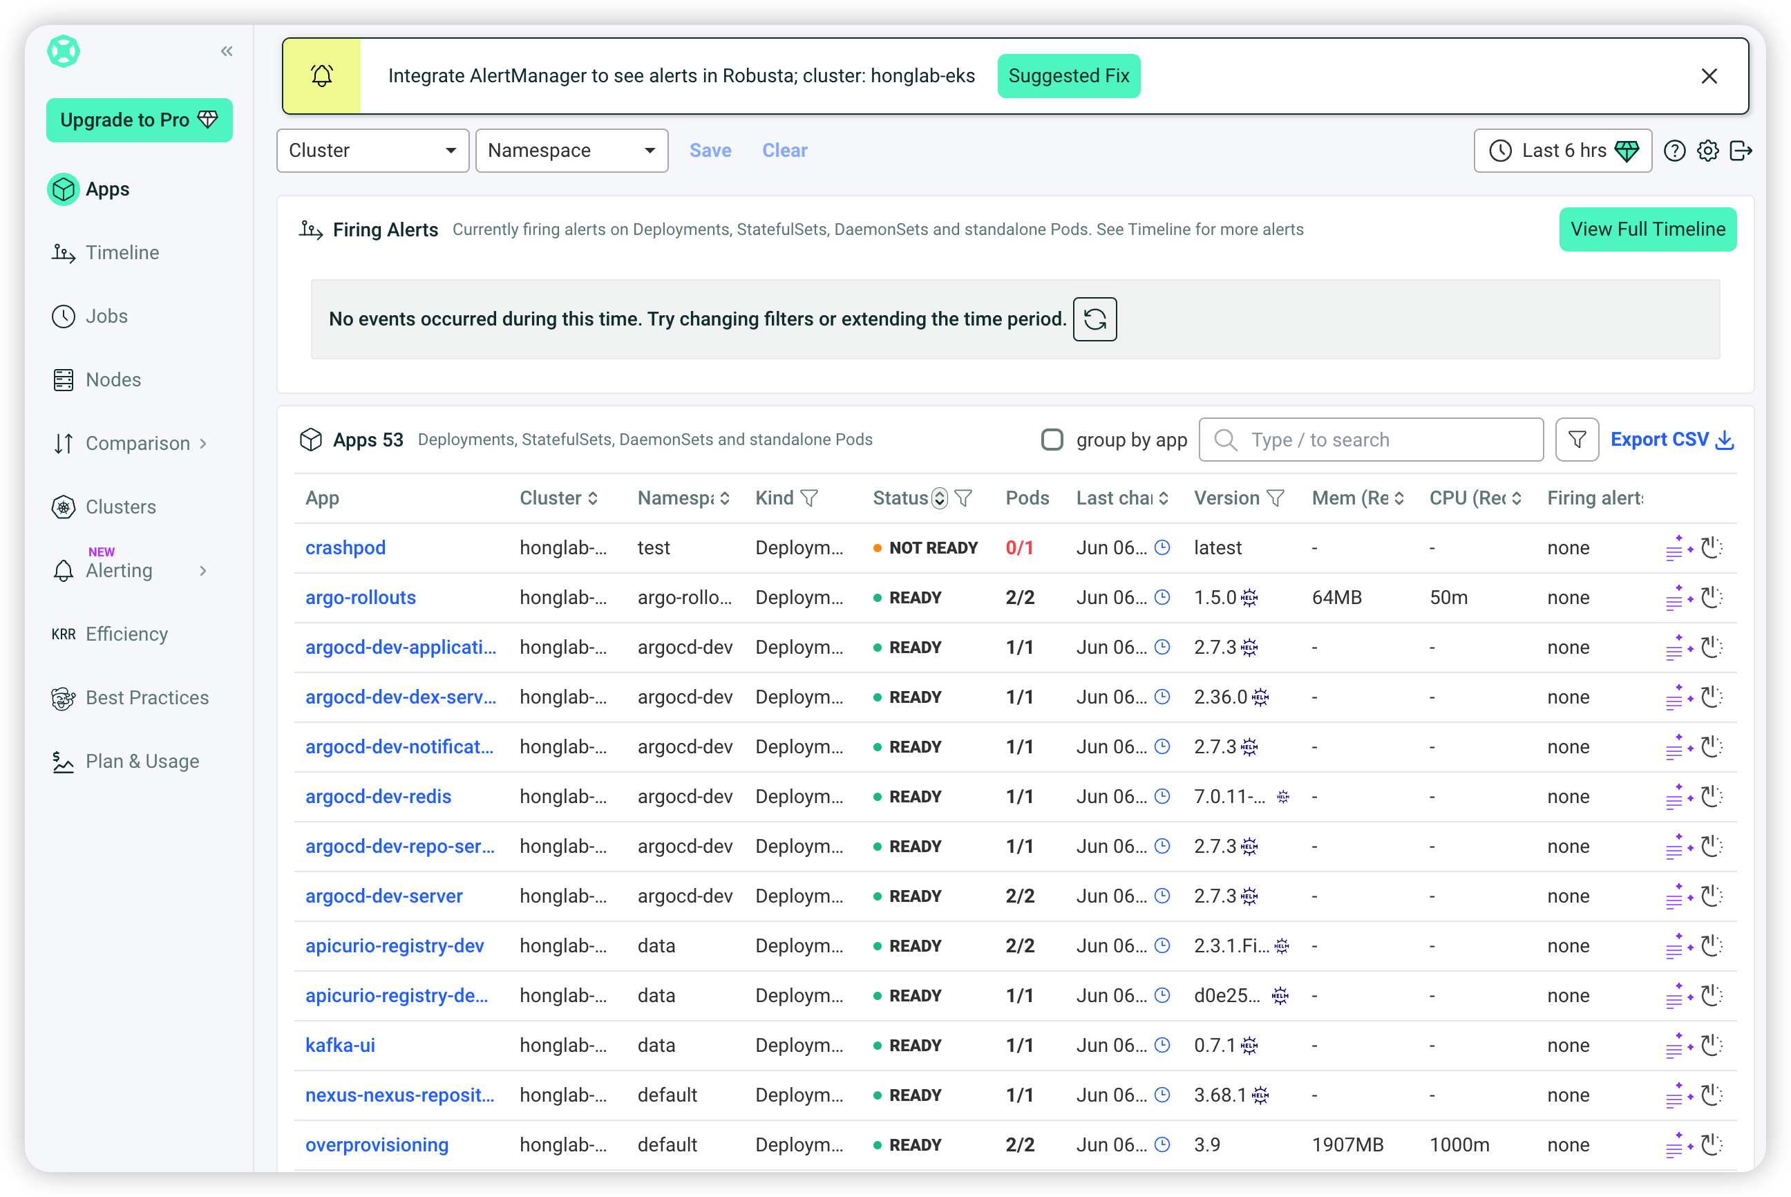Click restart icon on crashpod row
Viewport: 1791px width, 1197px height.
[1712, 548]
